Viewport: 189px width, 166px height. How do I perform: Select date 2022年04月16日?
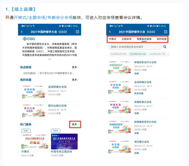(x=138, y=54)
